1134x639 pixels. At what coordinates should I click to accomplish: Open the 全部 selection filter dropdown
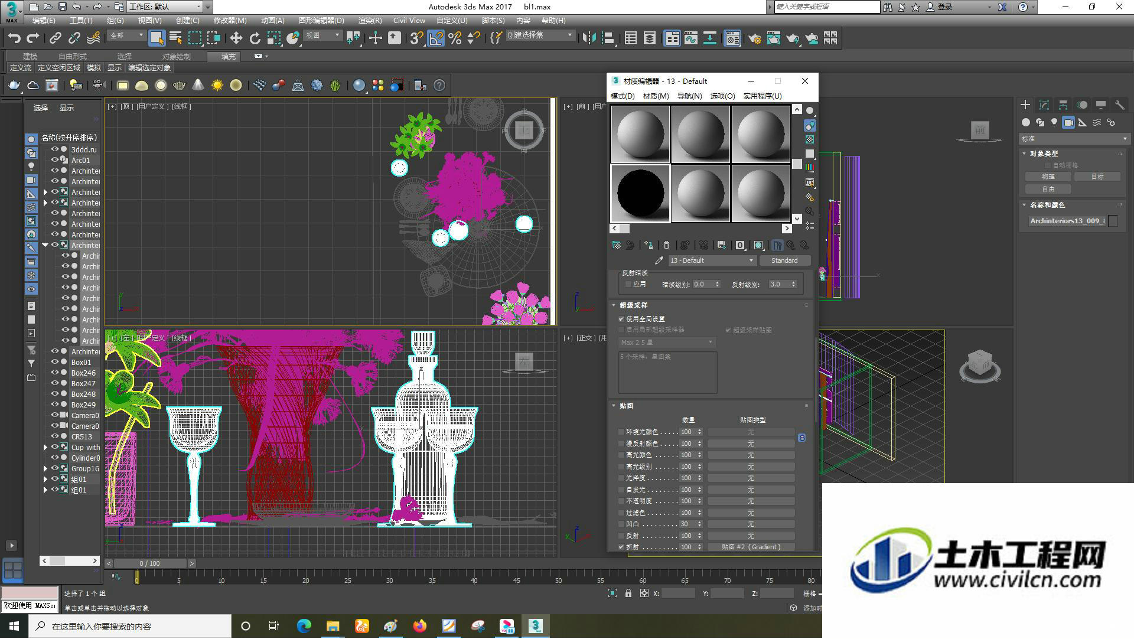click(x=126, y=35)
